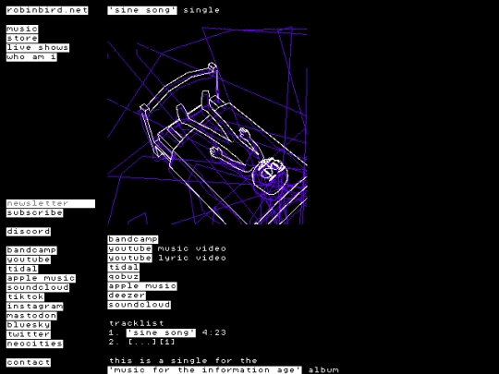The height and width of the screenshot is (374, 499).
Task: Open sidebar bandcamp link above youtube
Action: pos(31,250)
